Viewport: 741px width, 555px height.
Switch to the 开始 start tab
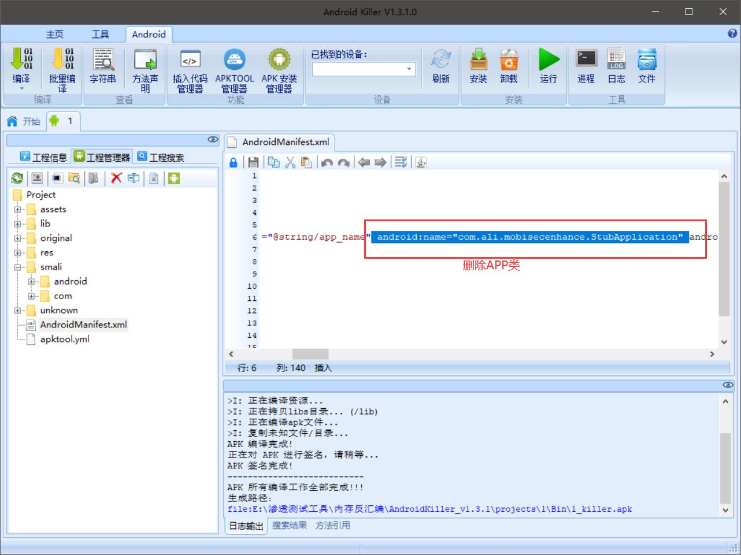tap(24, 121)
